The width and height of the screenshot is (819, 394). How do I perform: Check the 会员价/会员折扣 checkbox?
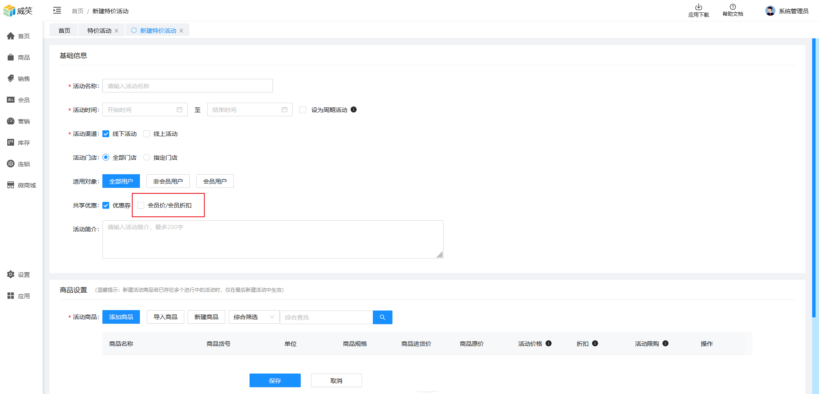(141, 205)
